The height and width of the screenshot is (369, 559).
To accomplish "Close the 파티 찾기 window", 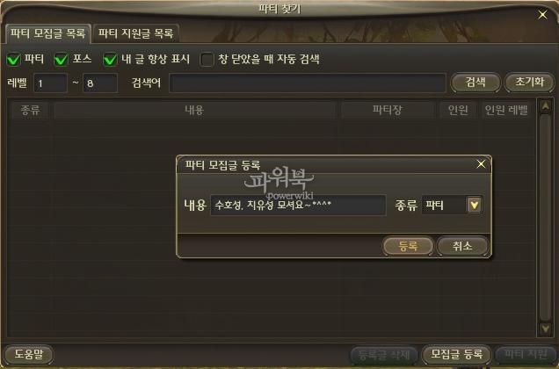I will [x=542, y=15].
